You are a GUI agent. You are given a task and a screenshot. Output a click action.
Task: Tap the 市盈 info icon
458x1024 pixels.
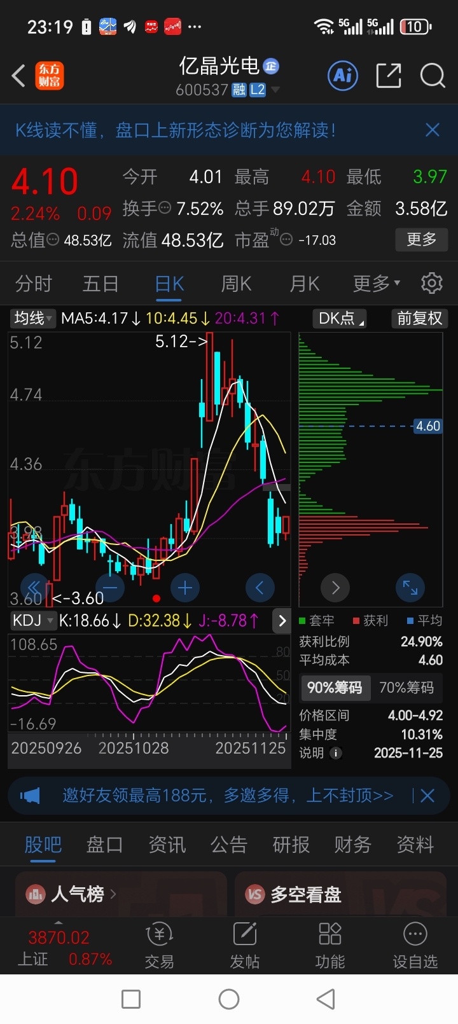click(286, 240)
